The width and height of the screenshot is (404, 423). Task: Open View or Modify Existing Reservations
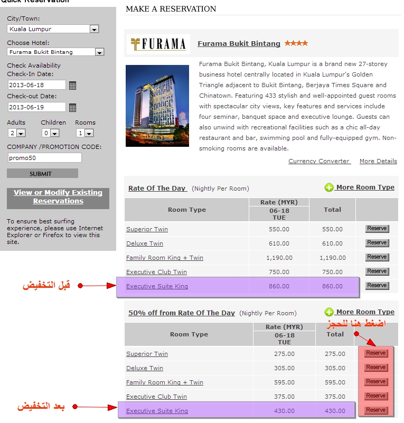(58, 196)
